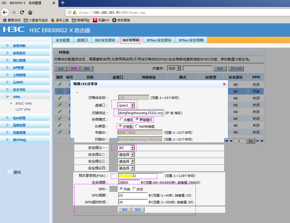Set DPD to 关闭 radio option
The height and width of the screenshot is (223, 290).
(134, 189)
